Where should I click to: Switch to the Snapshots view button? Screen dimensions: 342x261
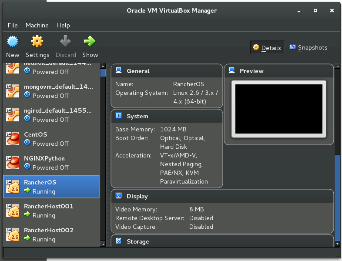tap(308, 47)
